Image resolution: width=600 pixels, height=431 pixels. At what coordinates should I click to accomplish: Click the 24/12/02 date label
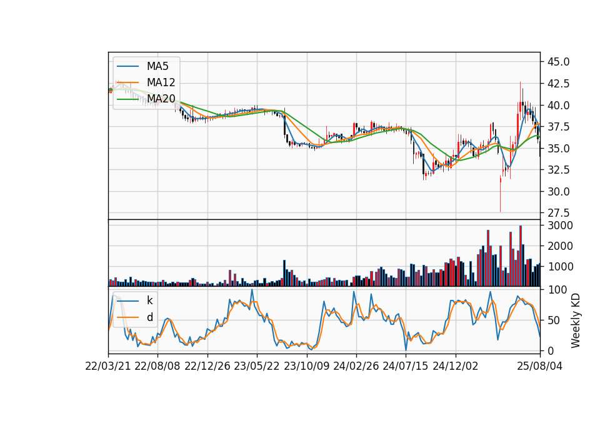[456, 367]
